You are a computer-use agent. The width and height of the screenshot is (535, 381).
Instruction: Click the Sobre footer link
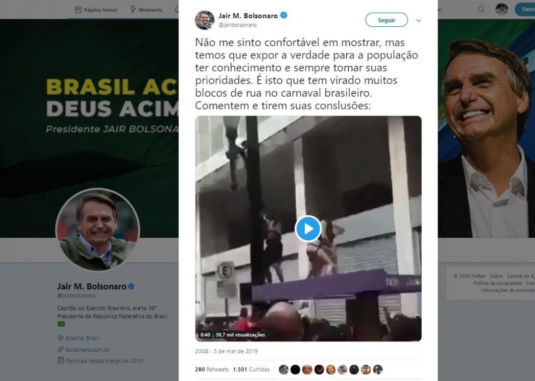click(496, 276)
